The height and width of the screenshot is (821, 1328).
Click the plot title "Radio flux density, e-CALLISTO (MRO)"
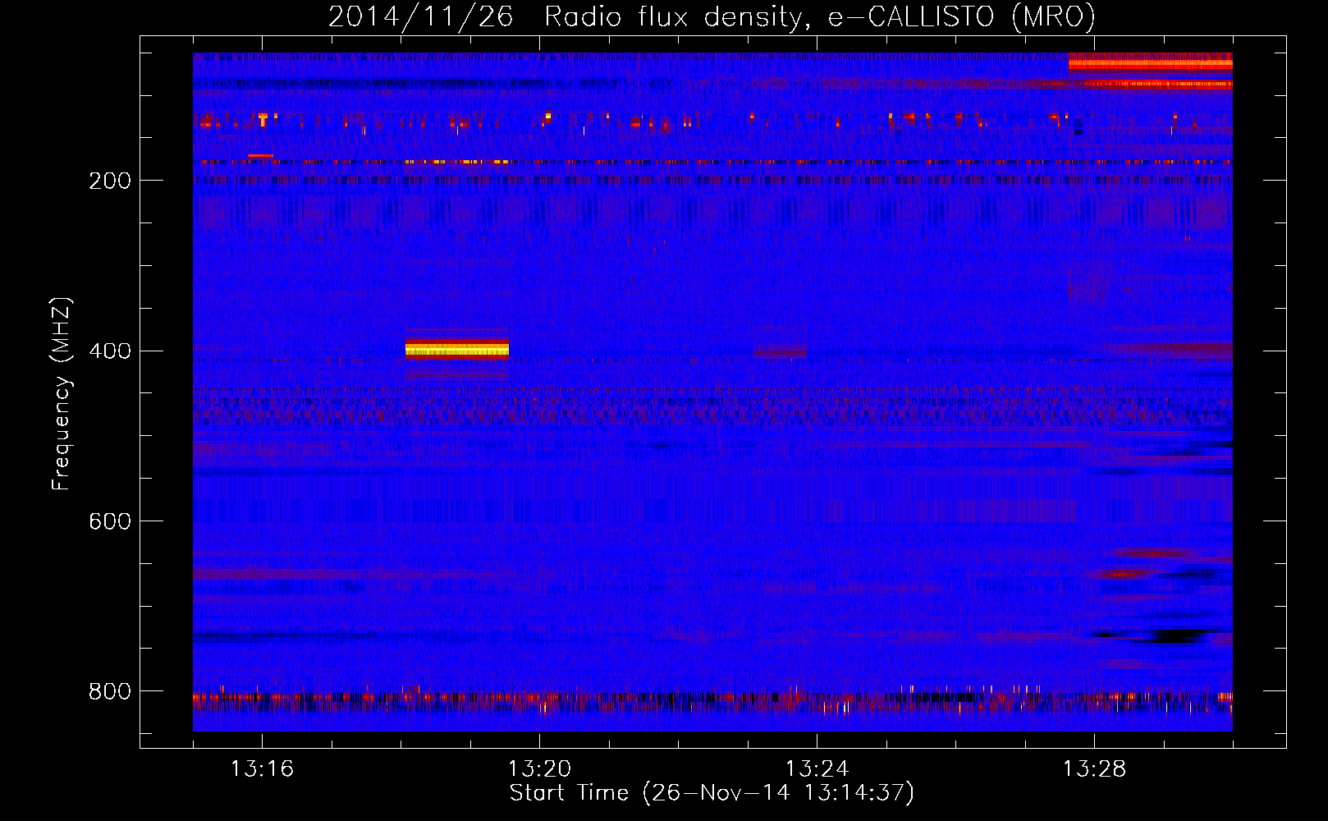click(819, 16)
